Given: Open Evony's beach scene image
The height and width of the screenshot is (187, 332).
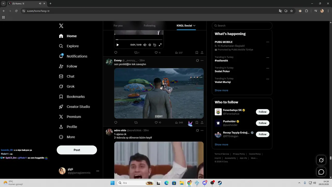Looking at the screenshot, I should [159, 93].
